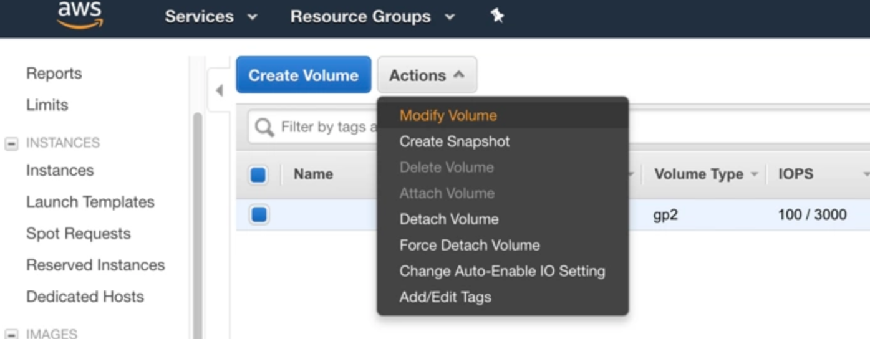Toggle the select-all checkbox in table header
The height and width of the screenshot is (339, 870).
click(258, 175)
